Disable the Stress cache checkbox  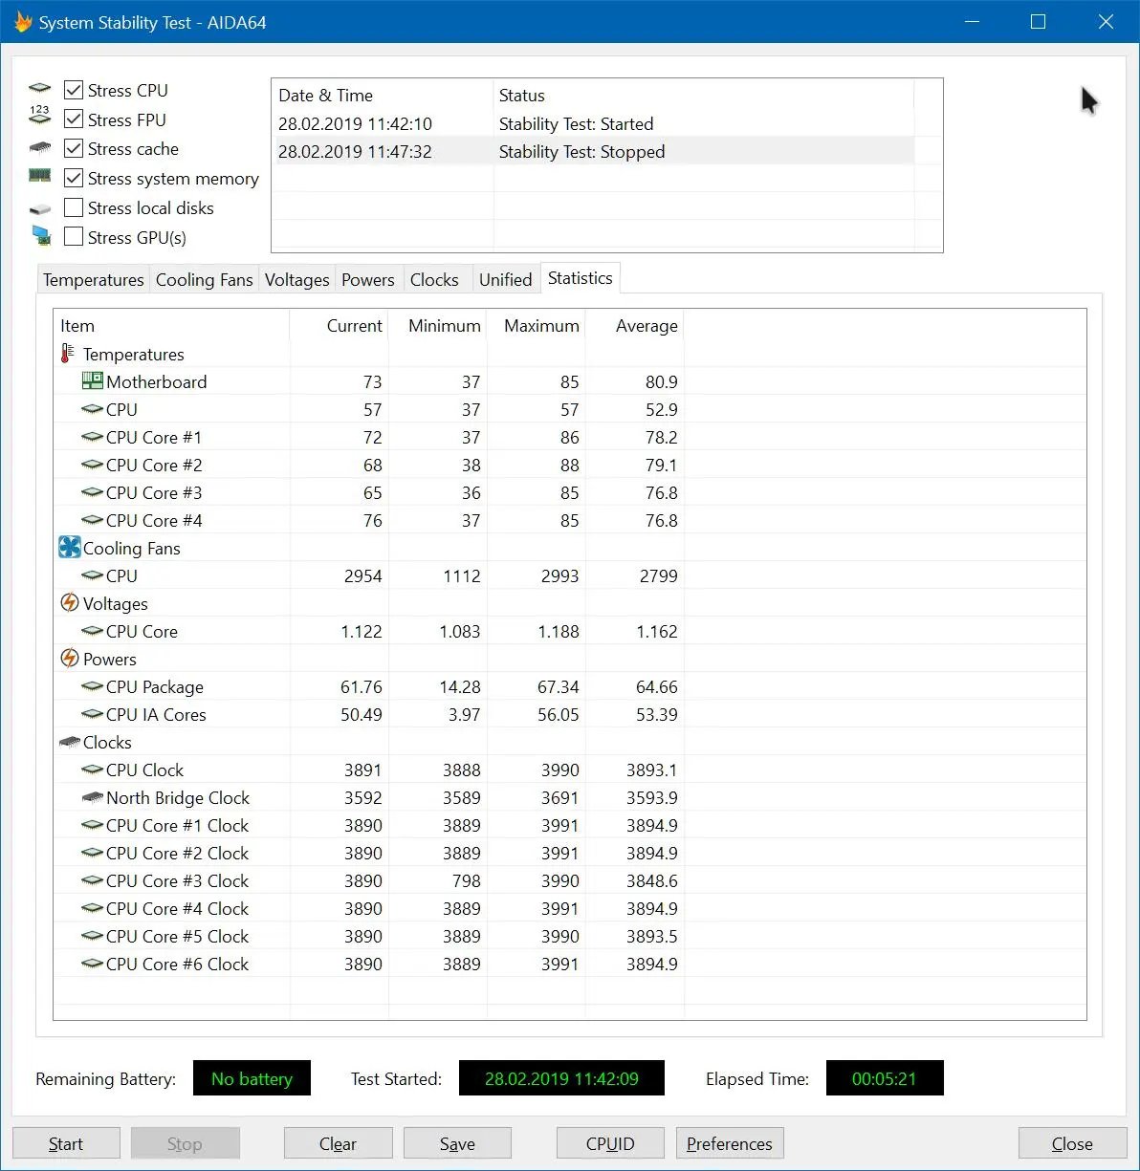74,148
